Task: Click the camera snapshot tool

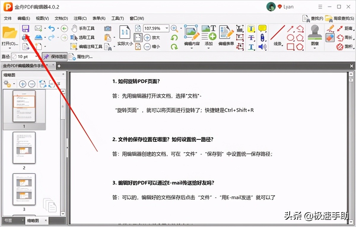Action: tap(107, 28)
